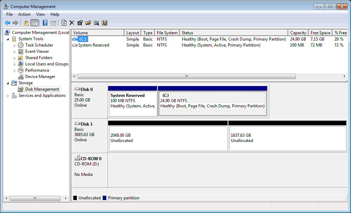Collapse the System Tools tree node

(x=8, y=39)
